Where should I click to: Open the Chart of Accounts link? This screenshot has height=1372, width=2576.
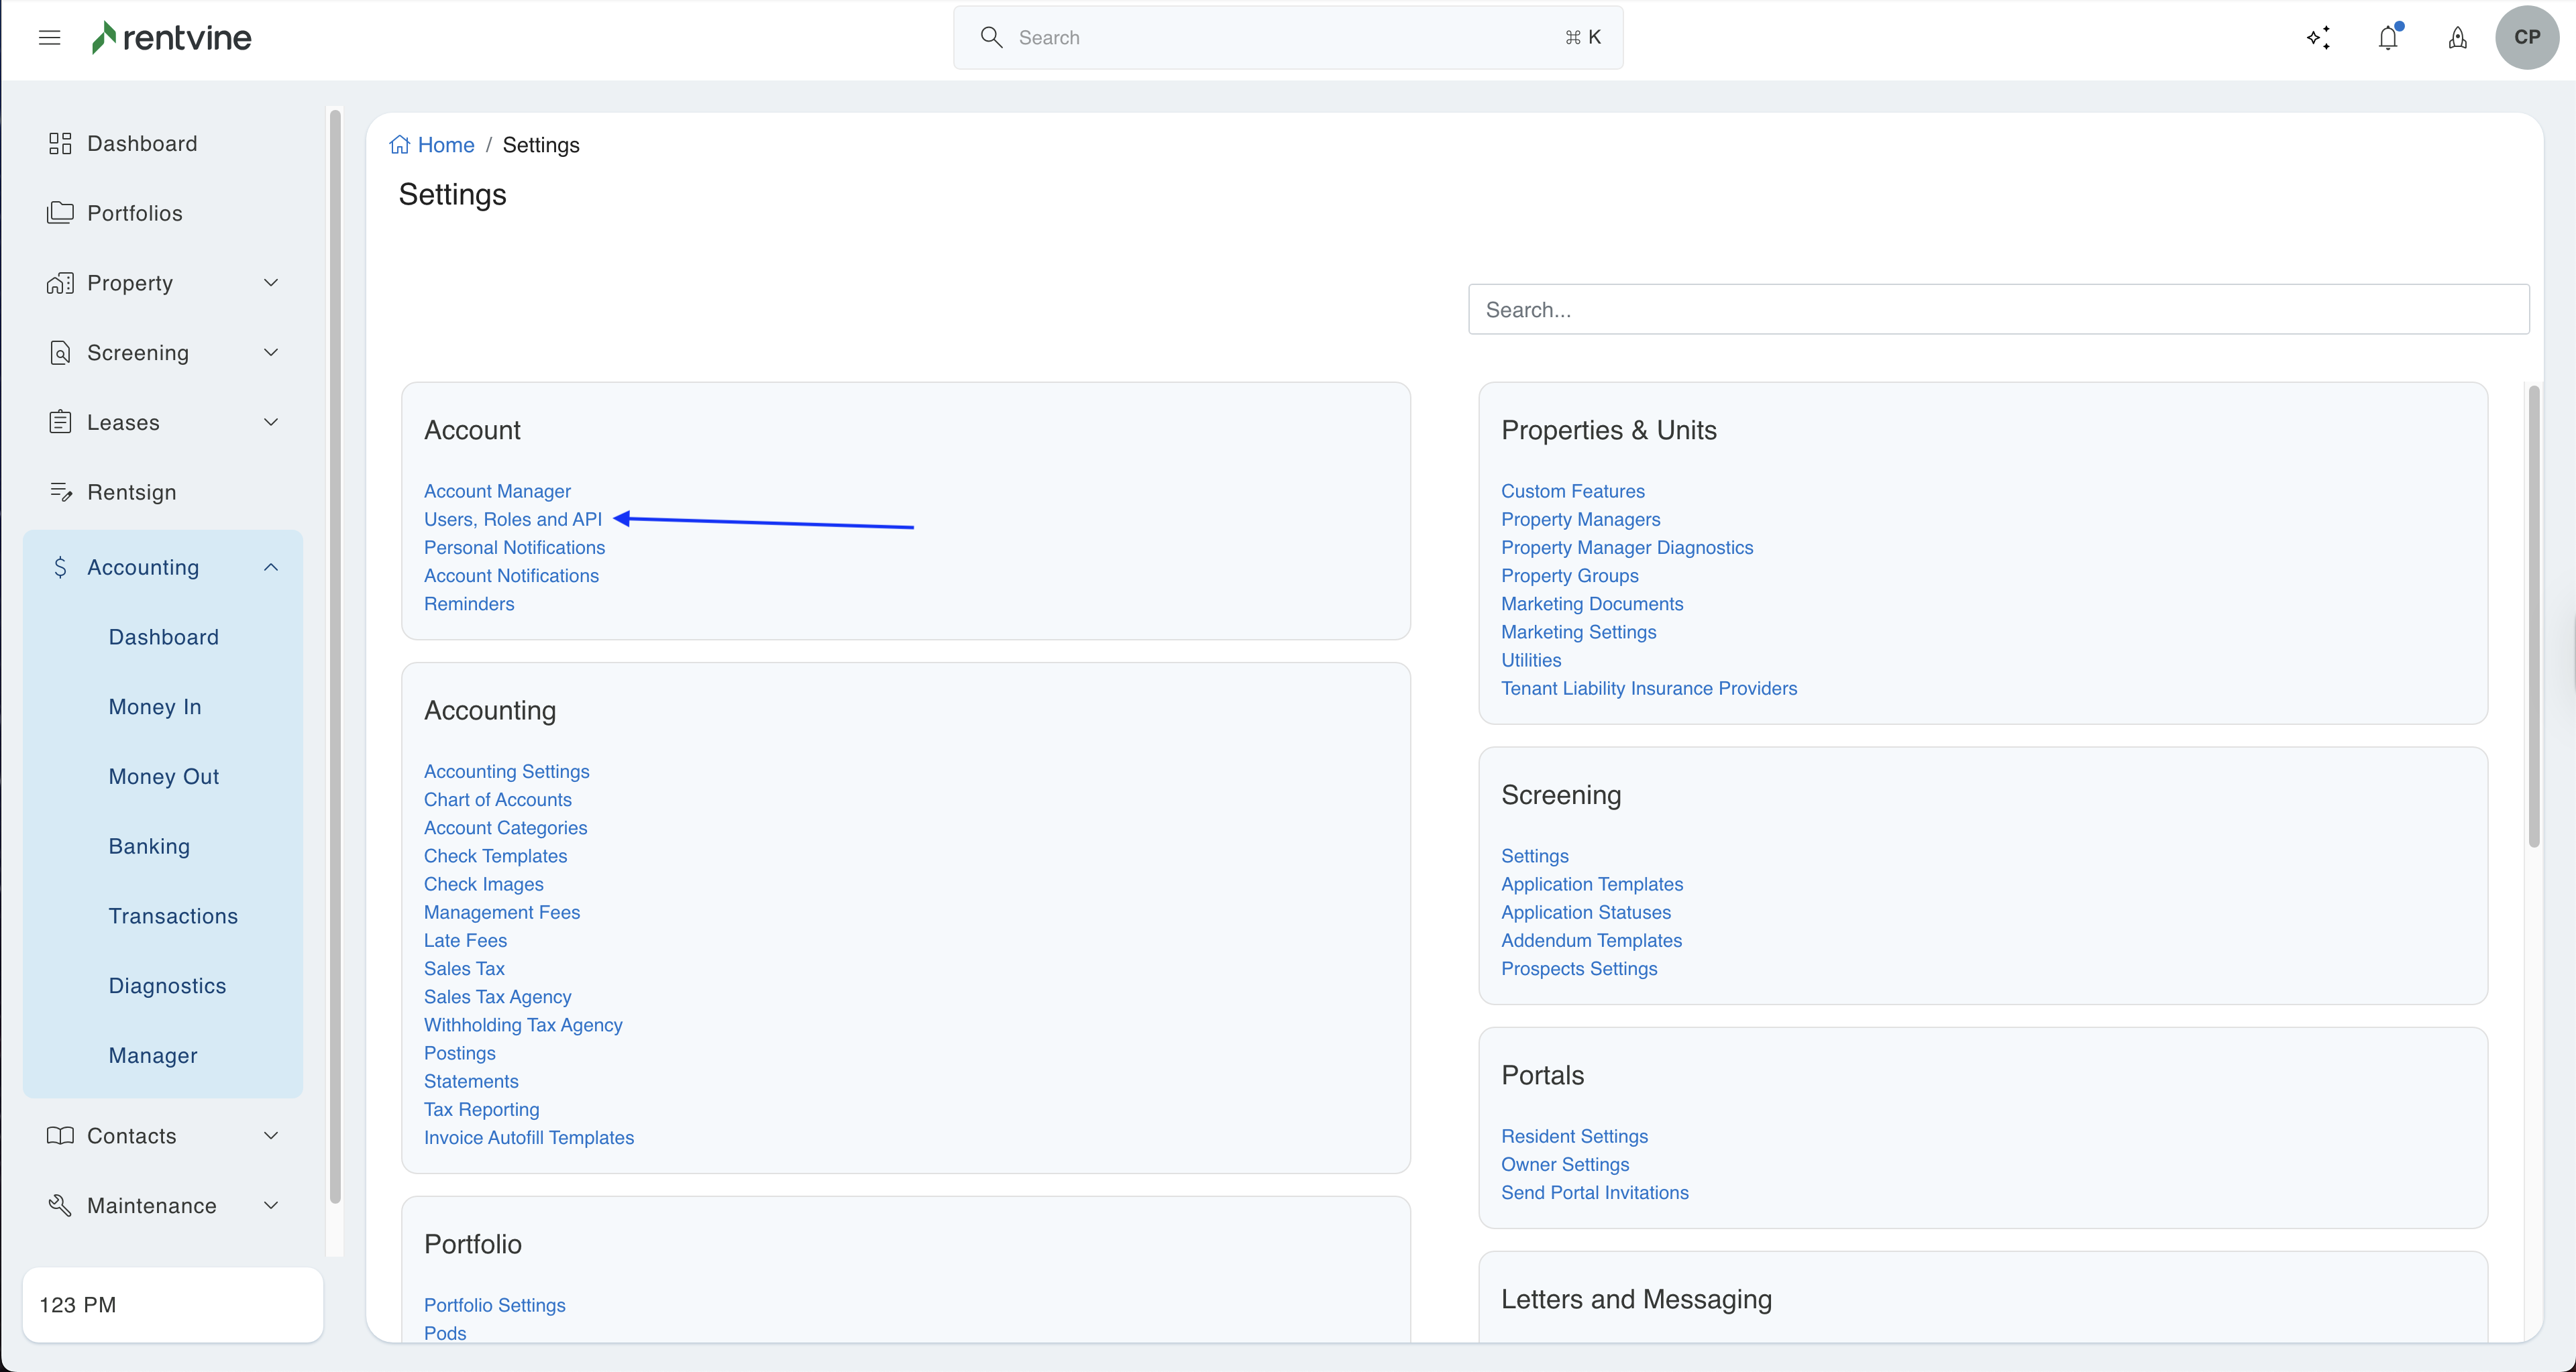click(497, 799)
